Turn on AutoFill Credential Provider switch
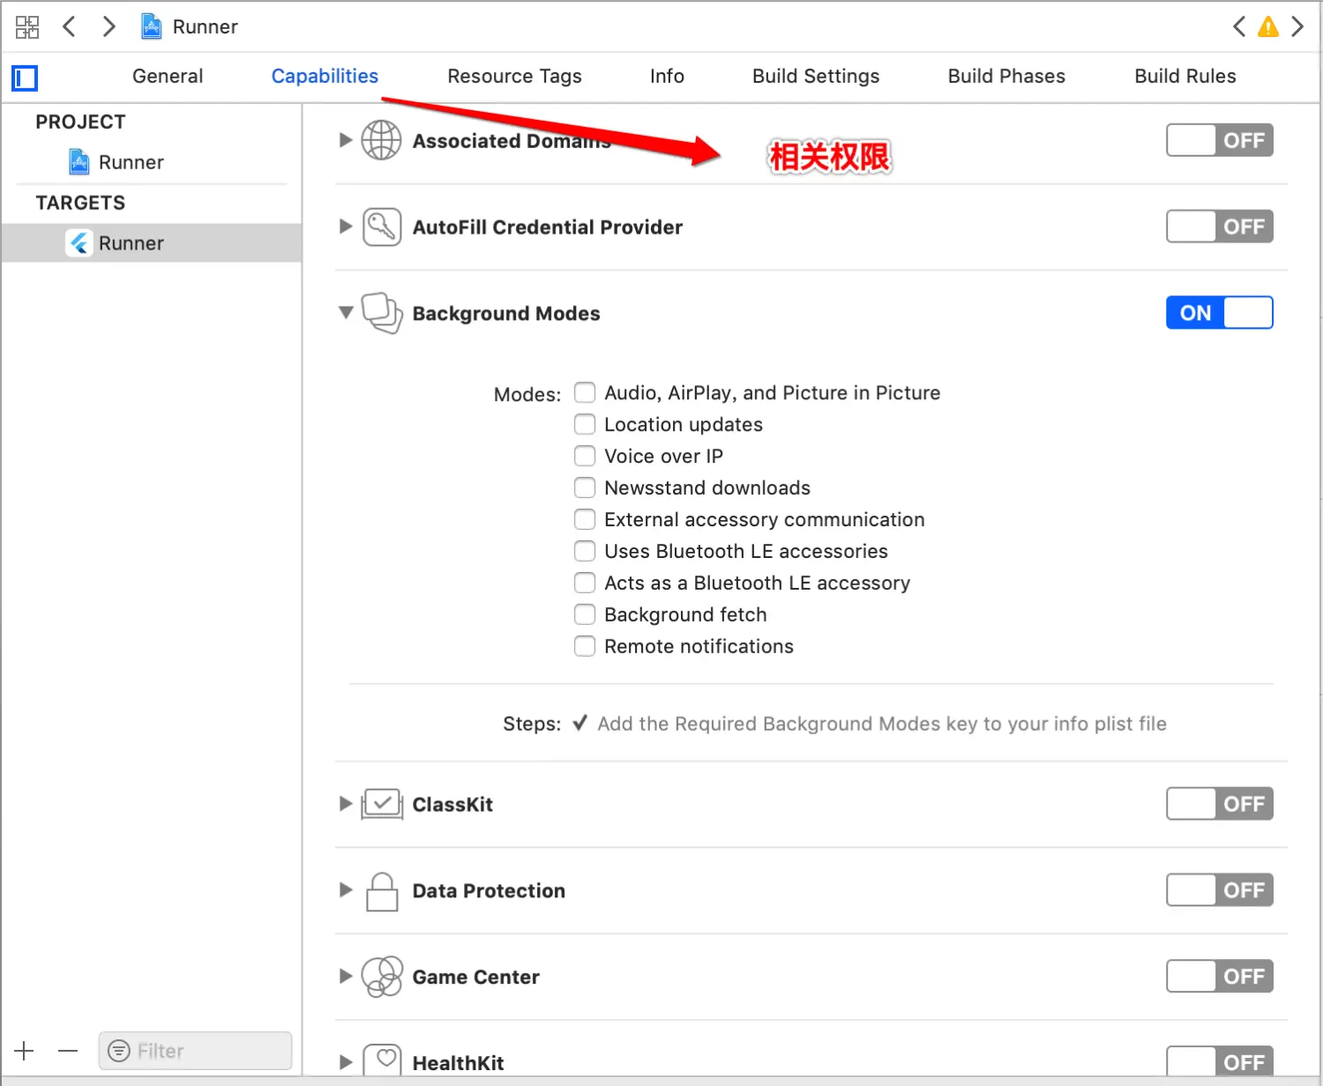This screenshot has width=1323, height=1086. tap(1220, 227)
